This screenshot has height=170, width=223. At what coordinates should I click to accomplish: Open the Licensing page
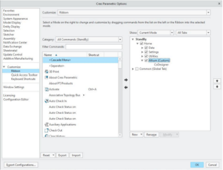[9, 96]
